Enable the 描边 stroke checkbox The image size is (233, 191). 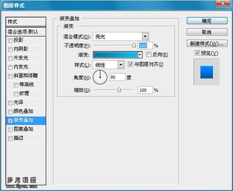[x=10, y=139]
